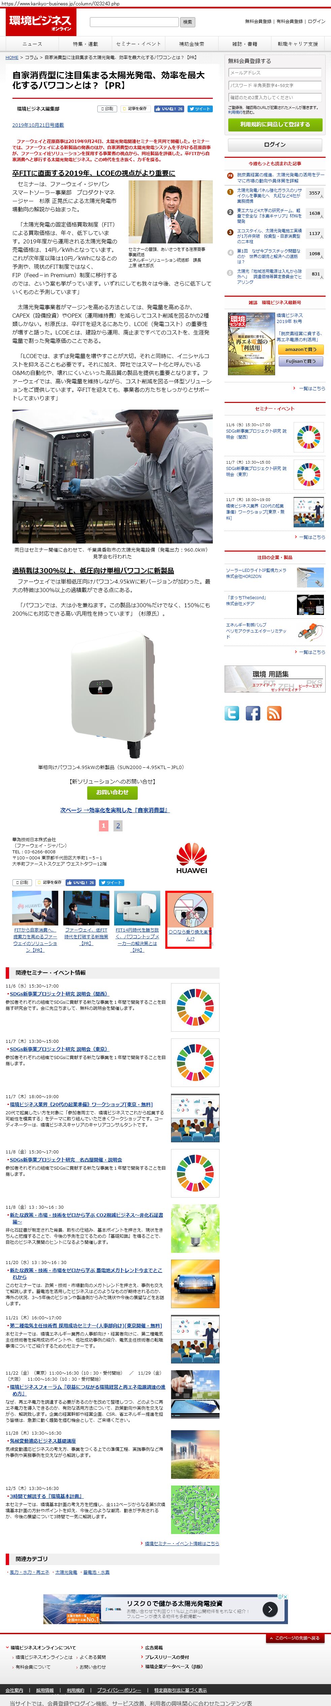Click the Facebook いいね! button under title
331x1706 pixels.
point(169,109)
